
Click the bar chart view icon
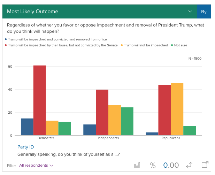pos(137,165)
